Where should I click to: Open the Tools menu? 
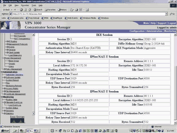coord(34,6)
